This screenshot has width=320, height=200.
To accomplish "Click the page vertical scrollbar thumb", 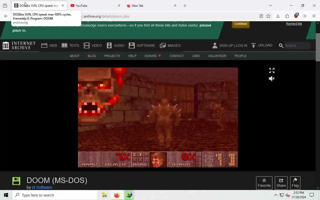I will pyautogui.click(x=318, y=47).
